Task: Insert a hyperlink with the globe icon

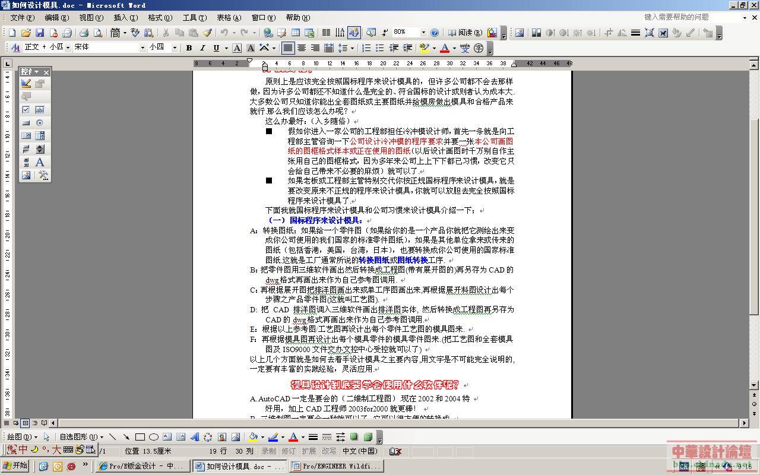Action: (268, 33)
